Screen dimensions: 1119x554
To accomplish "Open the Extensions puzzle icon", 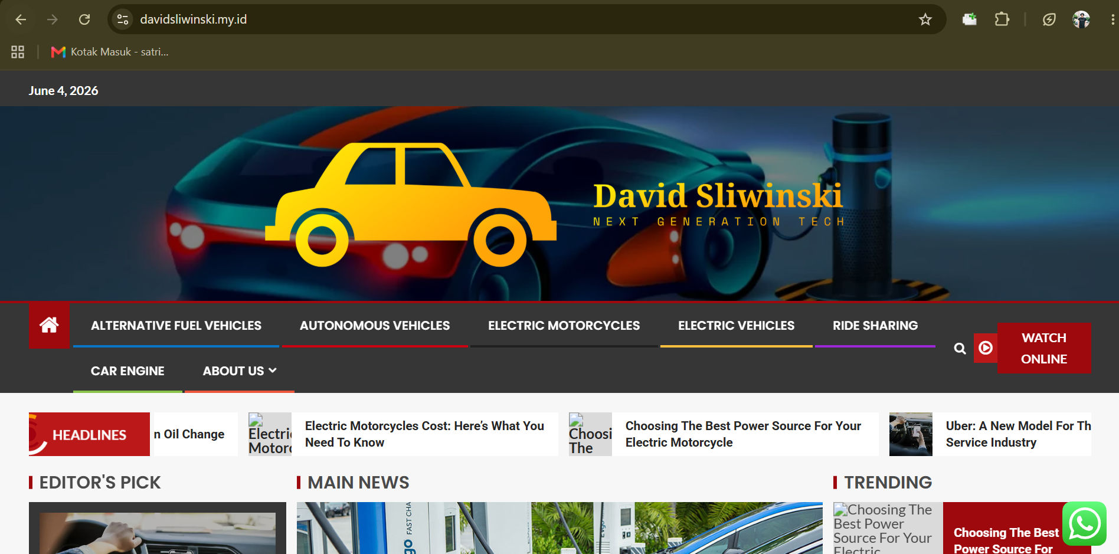I will pos(1002,19).
